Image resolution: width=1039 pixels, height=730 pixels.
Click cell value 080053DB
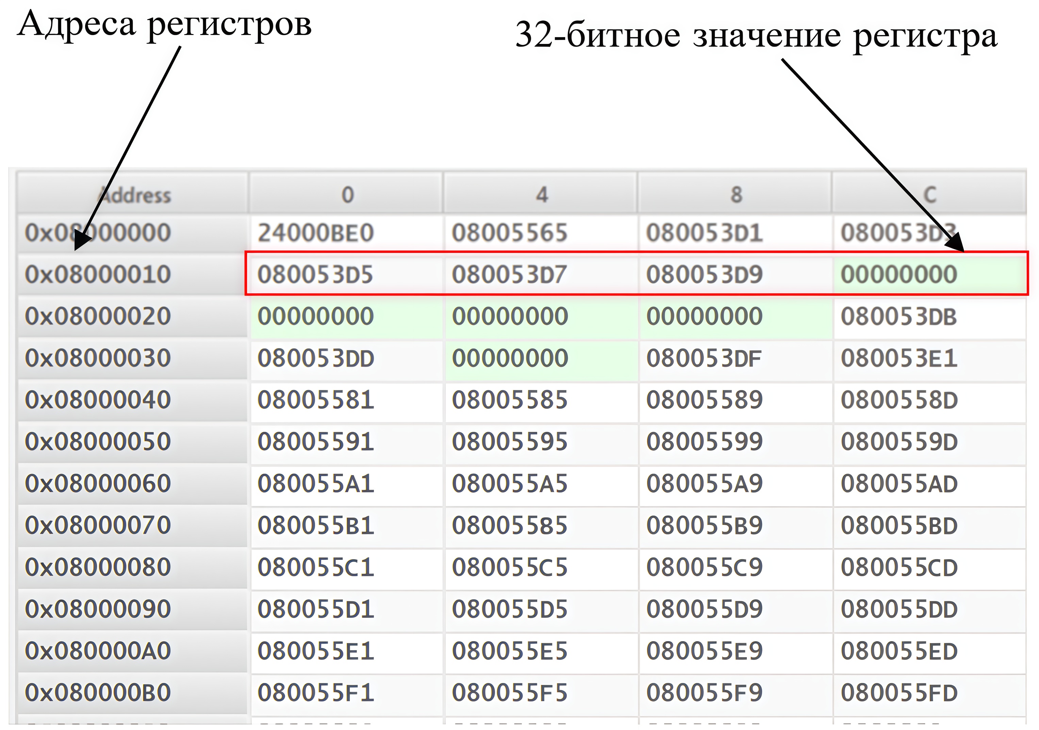(x=899, y=317)
